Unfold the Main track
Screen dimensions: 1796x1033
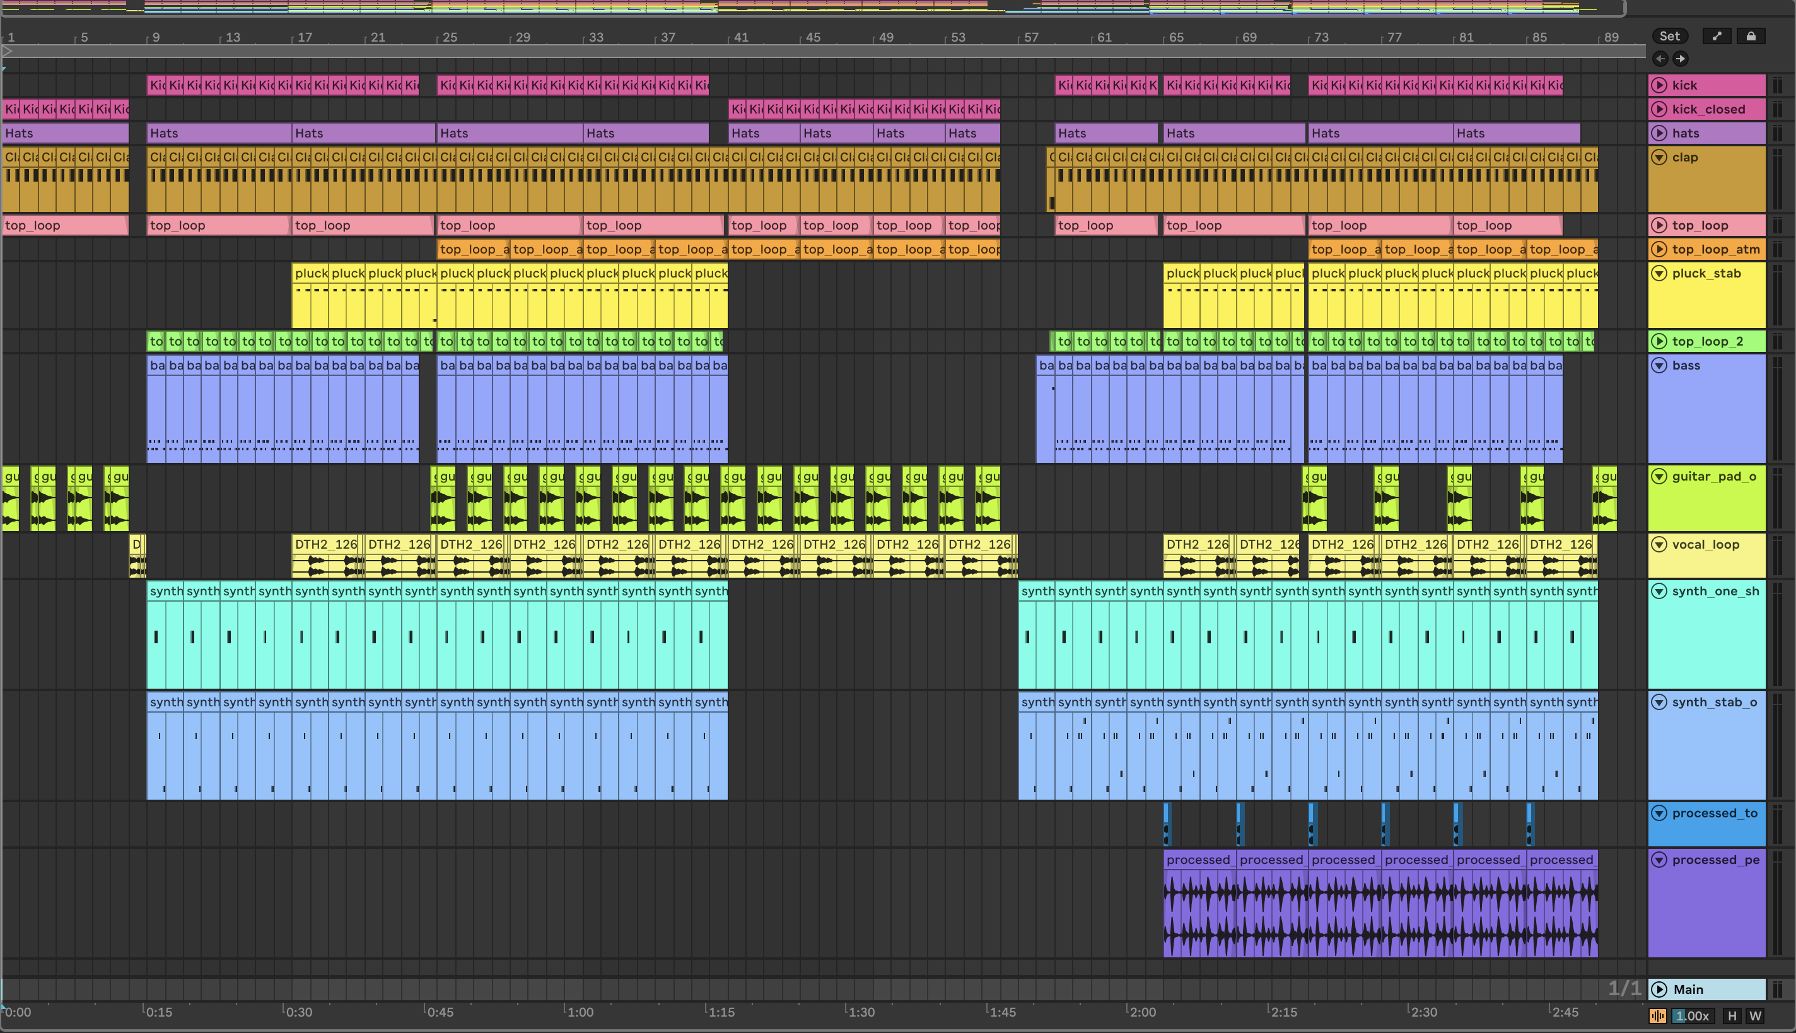coord(1659,989)
